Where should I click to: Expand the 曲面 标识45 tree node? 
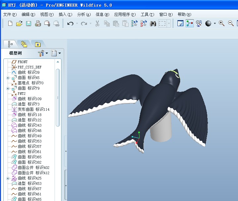[8, 78]
